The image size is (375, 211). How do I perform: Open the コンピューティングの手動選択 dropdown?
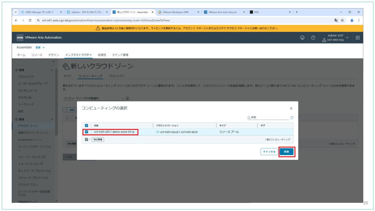pyautogui.click(x=94, y=98)
